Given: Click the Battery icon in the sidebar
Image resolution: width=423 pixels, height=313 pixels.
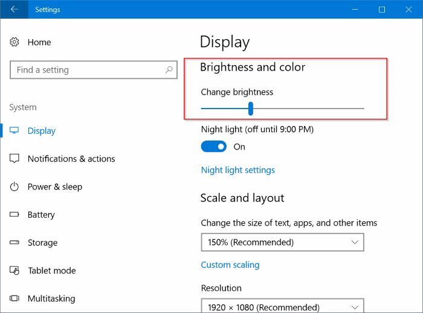Looking at the screenshot, I should [15, 215].
